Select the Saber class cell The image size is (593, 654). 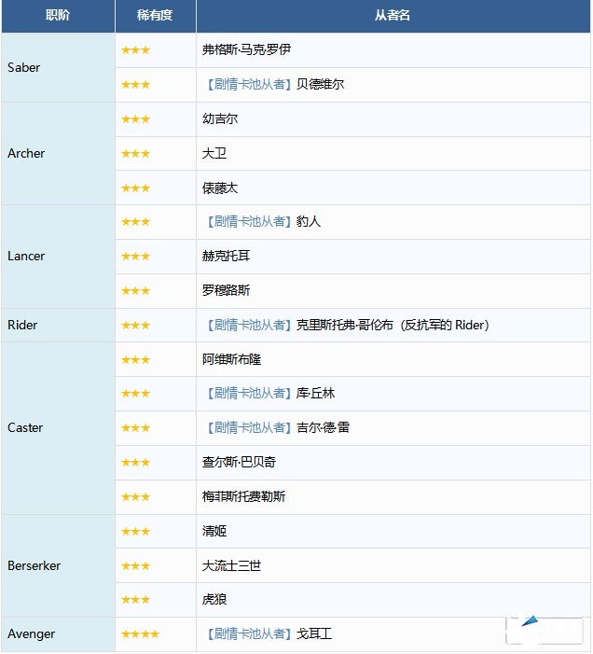point(24,67)
